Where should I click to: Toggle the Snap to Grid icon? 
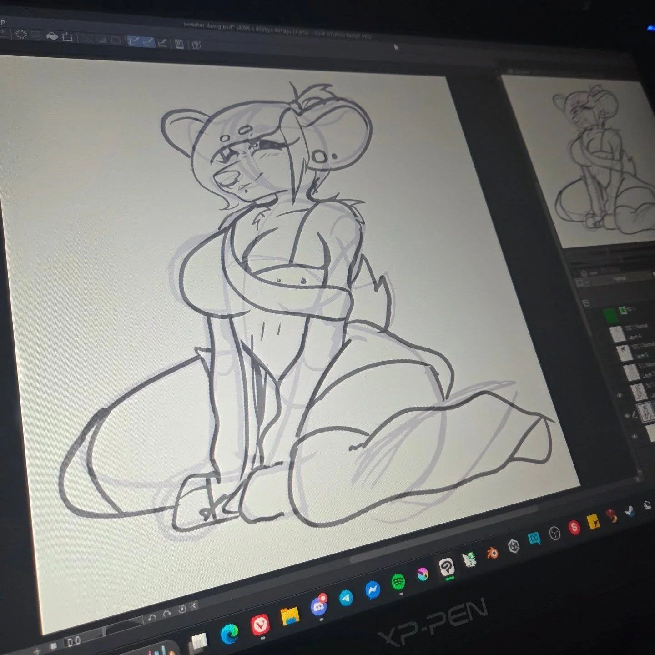(x=162, y=43)
